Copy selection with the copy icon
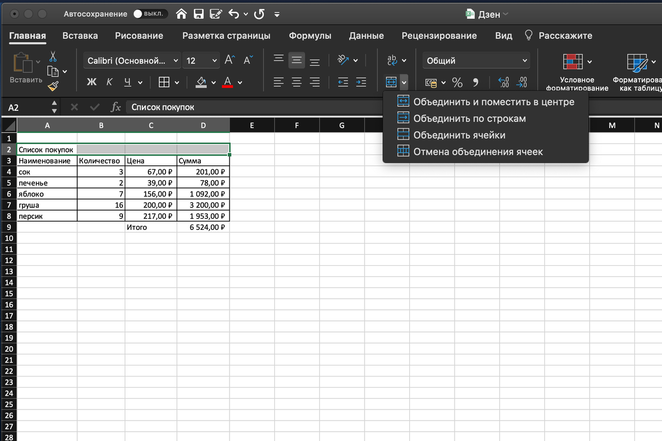Image resolution: width=662 pixels, height=441 pixels. 53,71
